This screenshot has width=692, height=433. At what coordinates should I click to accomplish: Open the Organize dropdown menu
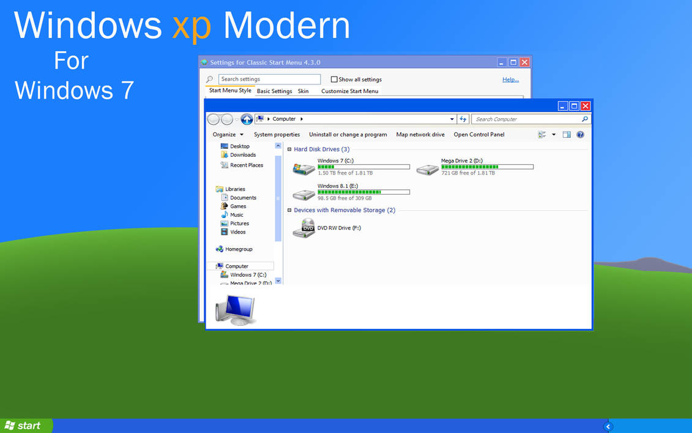point(227,134)
